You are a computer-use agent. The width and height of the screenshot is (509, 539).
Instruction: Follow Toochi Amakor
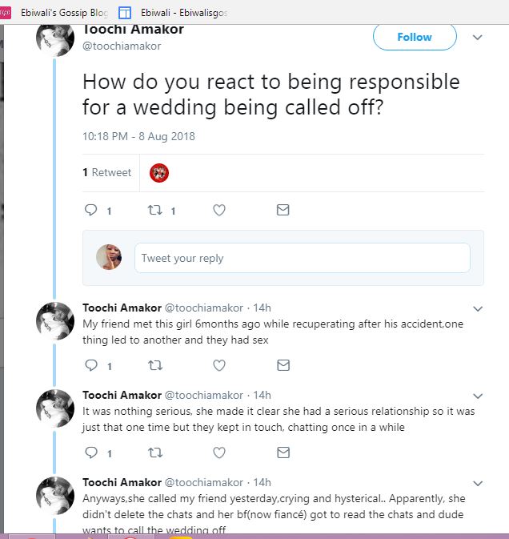coord(415,37)
